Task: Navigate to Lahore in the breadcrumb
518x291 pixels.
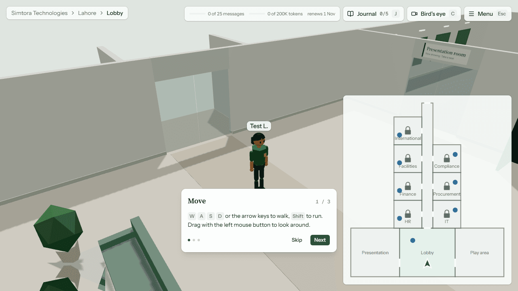Action: click(x=87, y=13)
